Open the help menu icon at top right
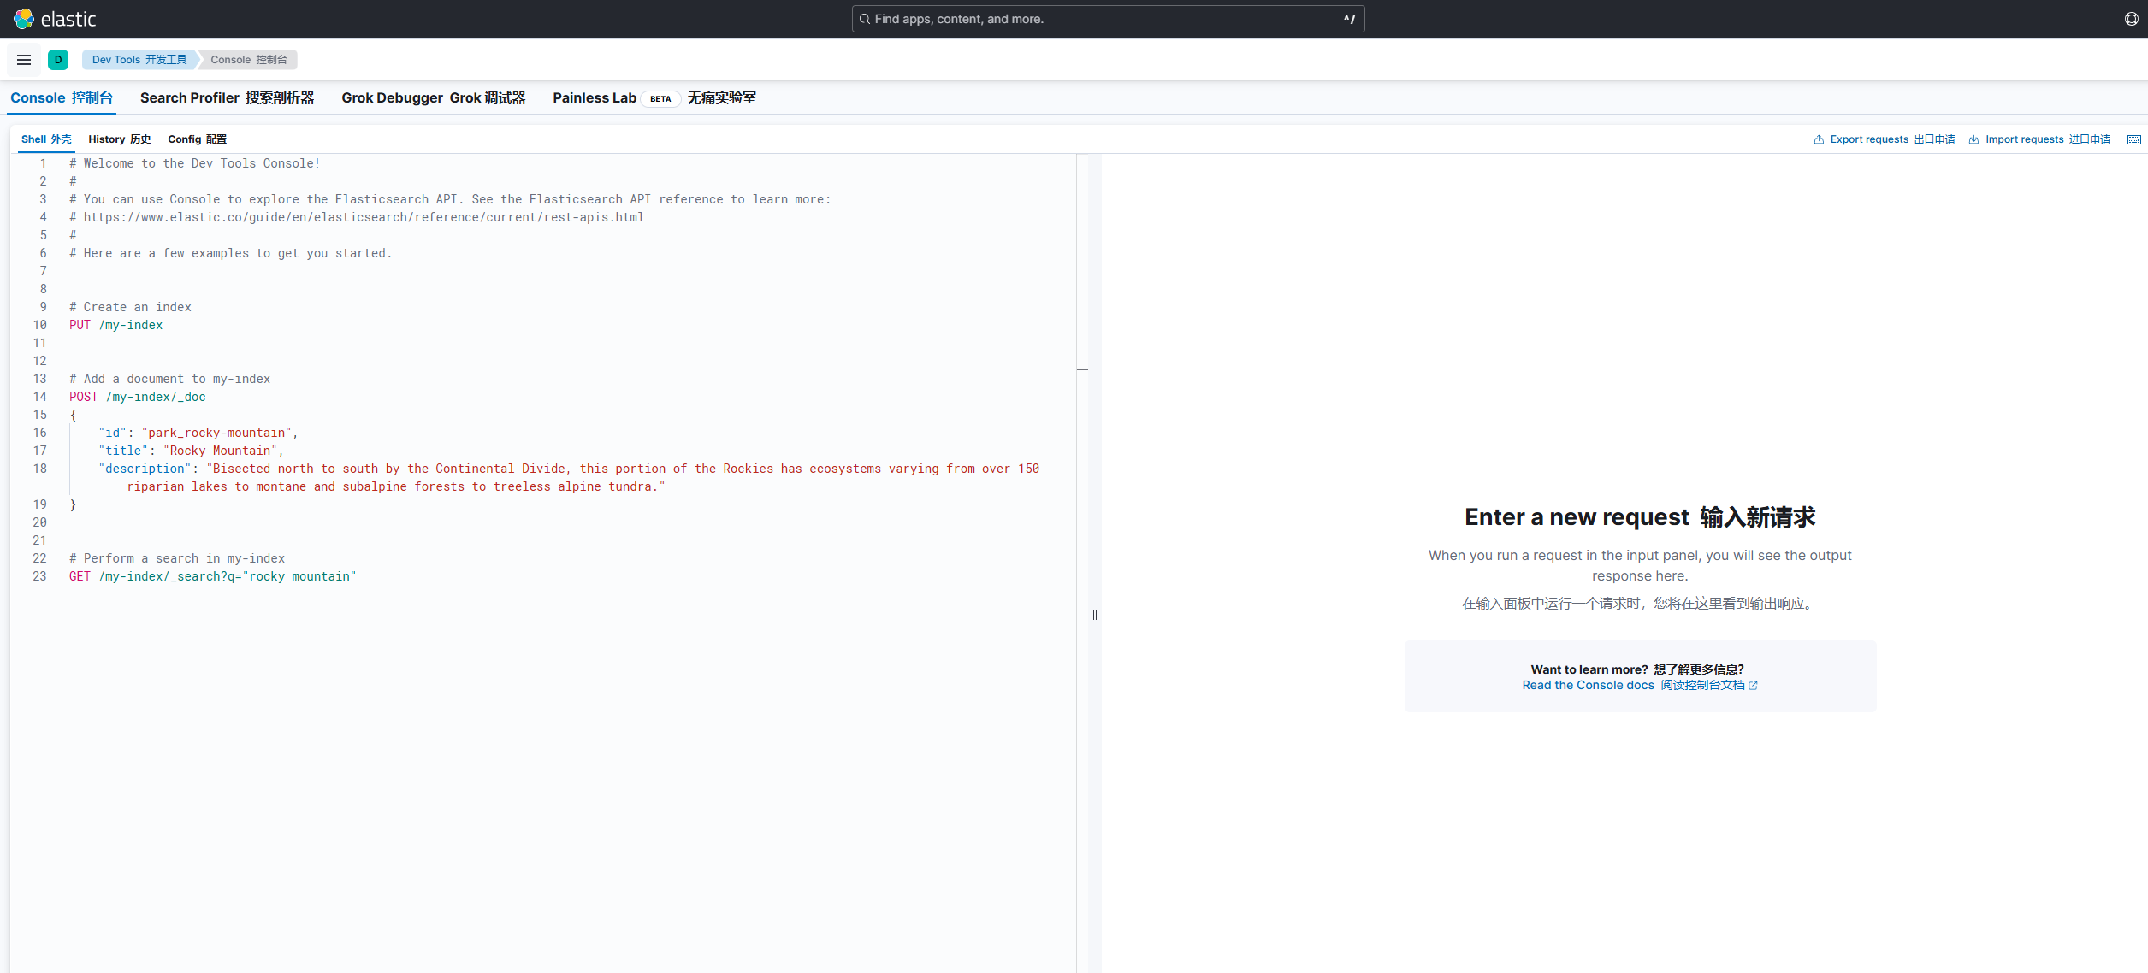The height and width of the screenshot is (973, 2148). click(2131, 19)
